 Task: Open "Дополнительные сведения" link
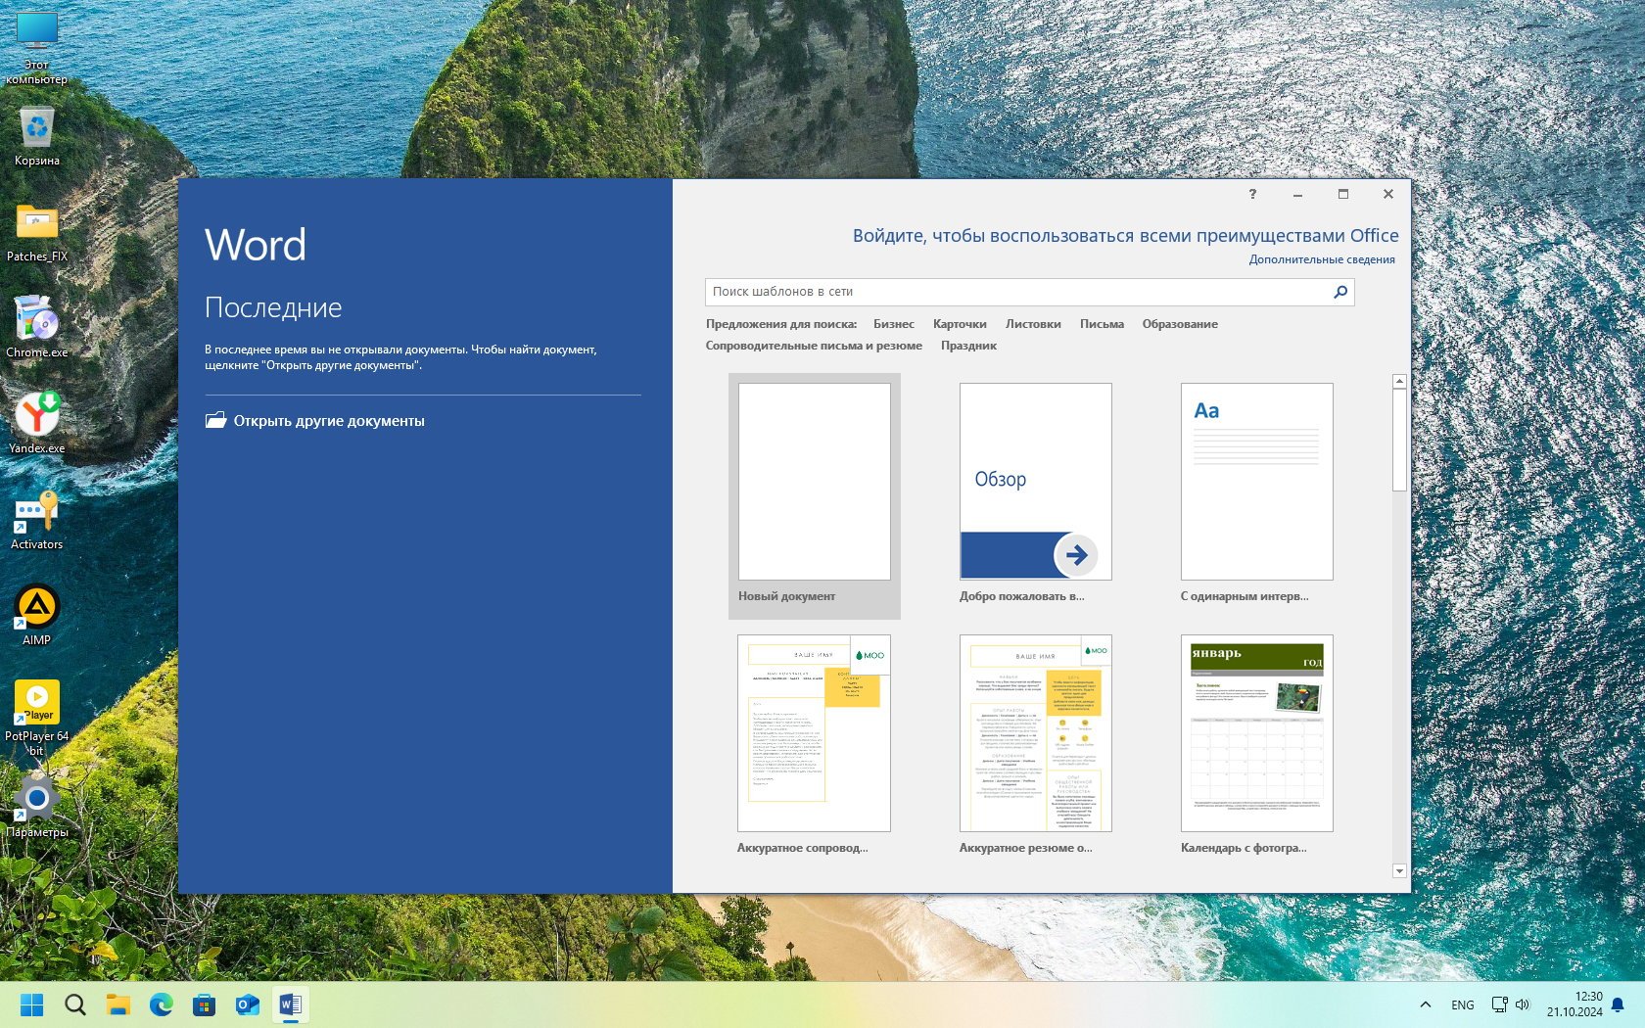pyautogui.click(x=1322, y=259)
